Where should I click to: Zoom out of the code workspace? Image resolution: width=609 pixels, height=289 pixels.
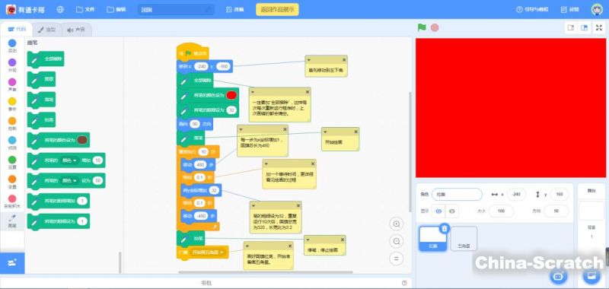(397, 241)
